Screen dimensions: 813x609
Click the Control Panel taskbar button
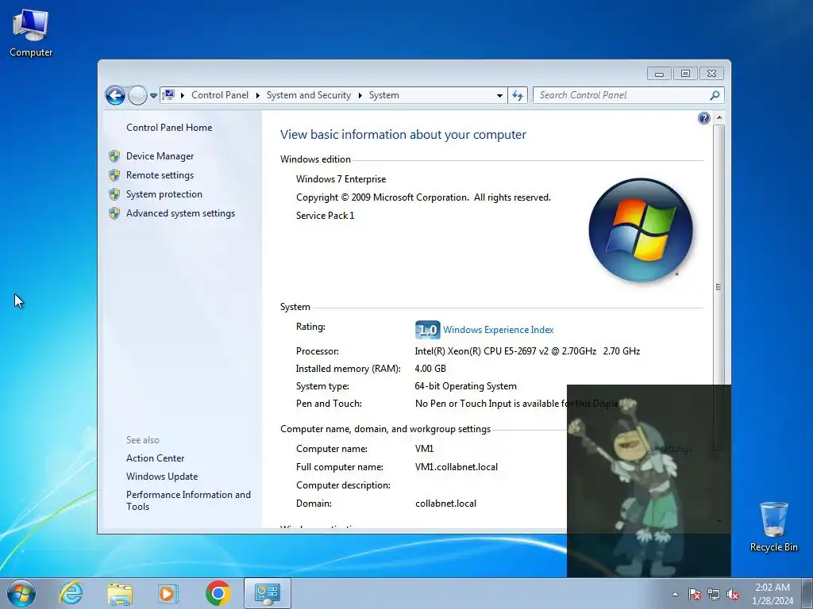coord(268,593)
